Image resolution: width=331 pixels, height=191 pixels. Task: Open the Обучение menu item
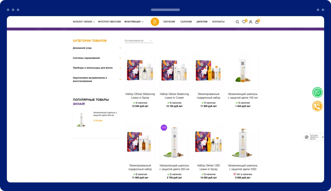pyautogui.click(x=169, y=22)
